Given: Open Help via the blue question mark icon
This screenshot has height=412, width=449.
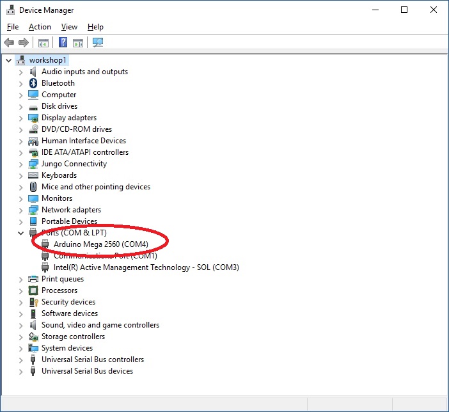Looking at the screenshot, I should coord(63,43).
